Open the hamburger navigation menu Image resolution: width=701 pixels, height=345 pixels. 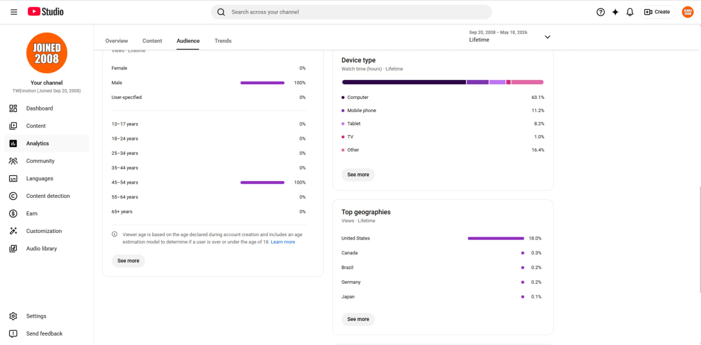tap(14, 11)
